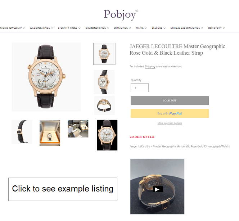Image resolution: width=239 pixels, height=221 pixels.
Task: Expand the Diamond Rings dropdown
Action: [x=97, y=28]
